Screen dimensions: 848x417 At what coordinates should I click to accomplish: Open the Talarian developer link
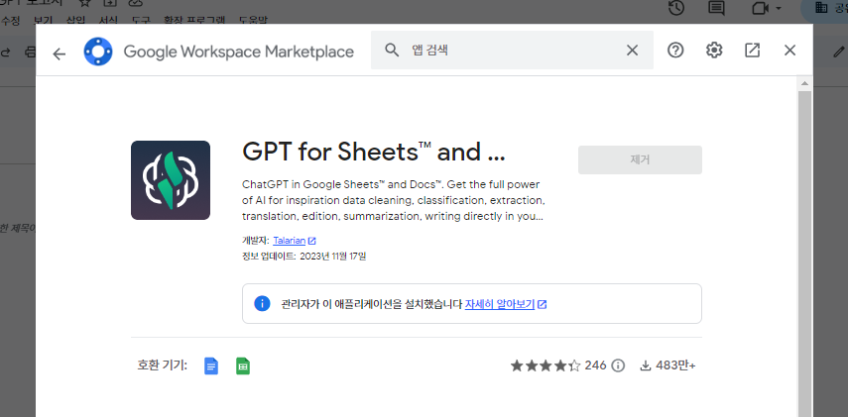coord(290,241)
